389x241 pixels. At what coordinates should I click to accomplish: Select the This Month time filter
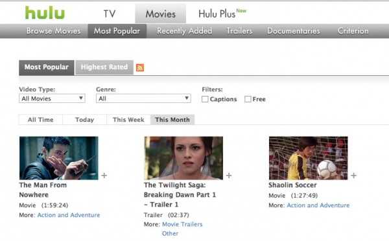click(172, 120)
